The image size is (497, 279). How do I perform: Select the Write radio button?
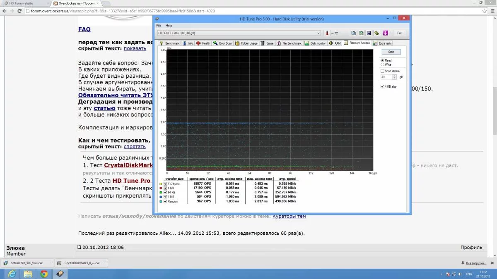(382, 64)
